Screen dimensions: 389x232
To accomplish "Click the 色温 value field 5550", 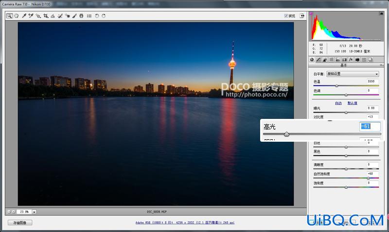I will pos(372,82).
